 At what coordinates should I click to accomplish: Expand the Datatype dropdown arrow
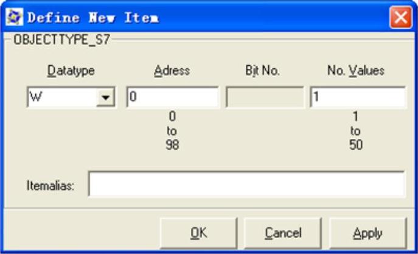coord(106,97)
